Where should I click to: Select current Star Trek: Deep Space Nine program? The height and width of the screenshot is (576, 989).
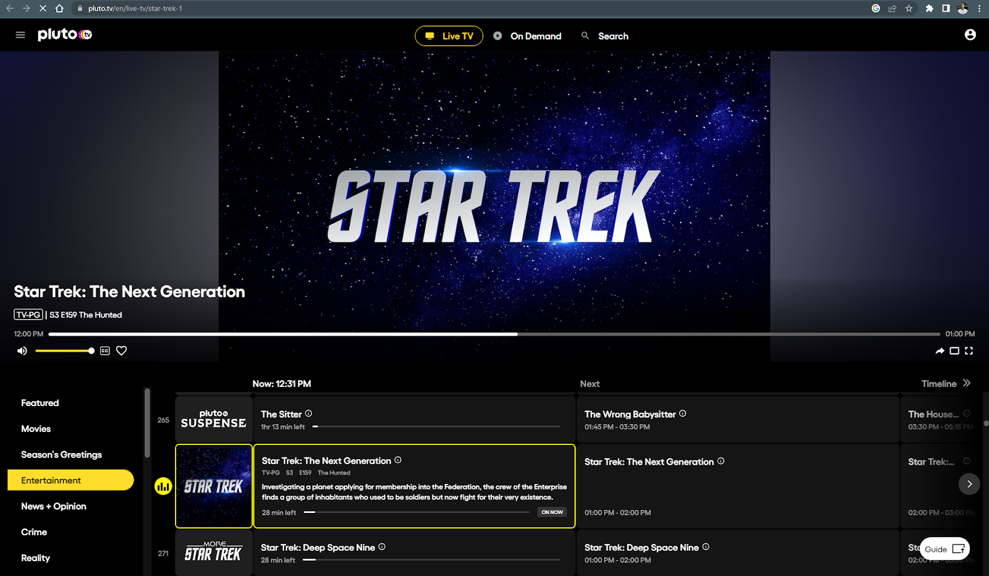coord(414,553)
